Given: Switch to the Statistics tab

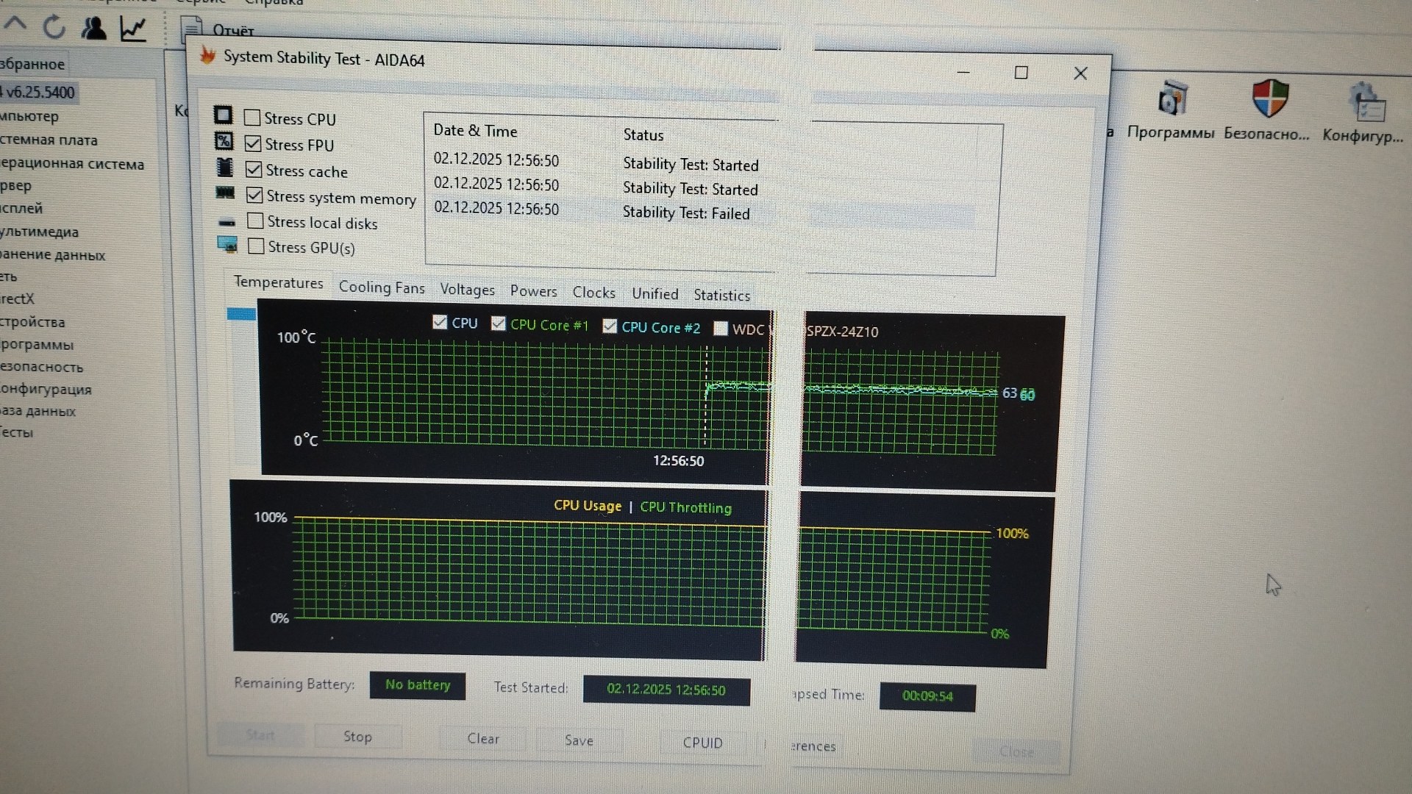Looking at the screenshot, I should click(721, 295).
